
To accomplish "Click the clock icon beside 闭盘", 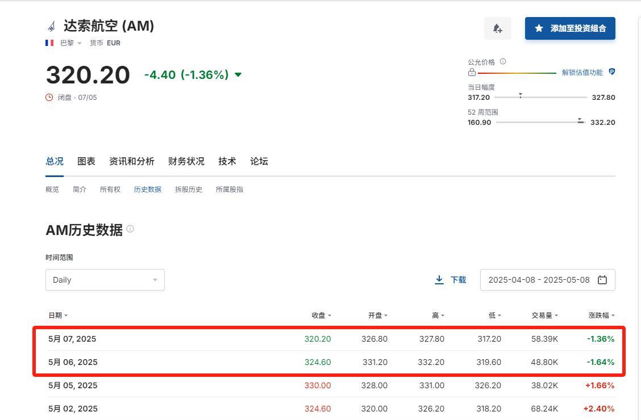I will pyautogui.click(x=49, y=98).
